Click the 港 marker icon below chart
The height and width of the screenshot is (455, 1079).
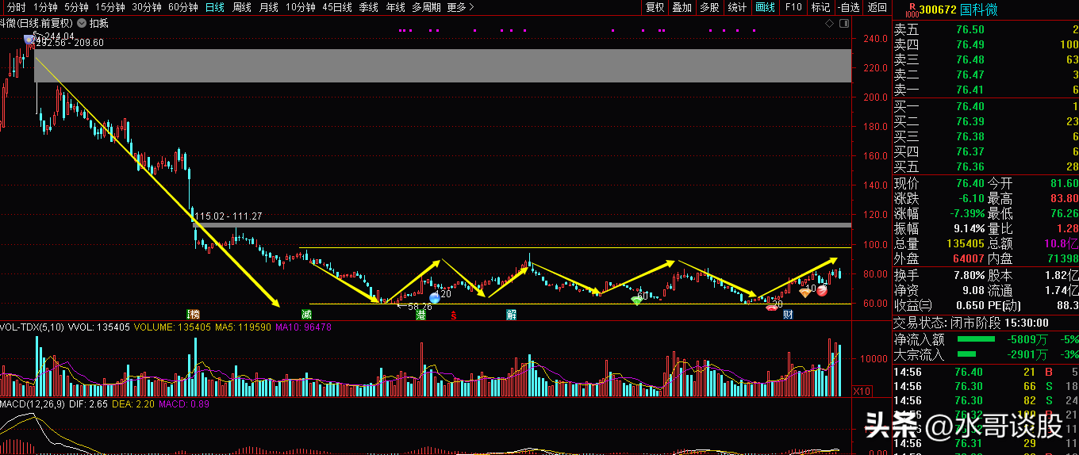[x=421, y=315]
